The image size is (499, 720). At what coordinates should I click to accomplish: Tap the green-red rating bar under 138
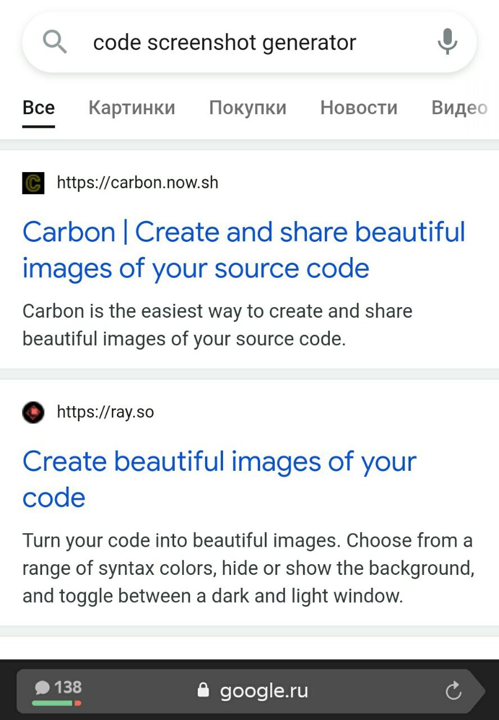tap(57, 703)
